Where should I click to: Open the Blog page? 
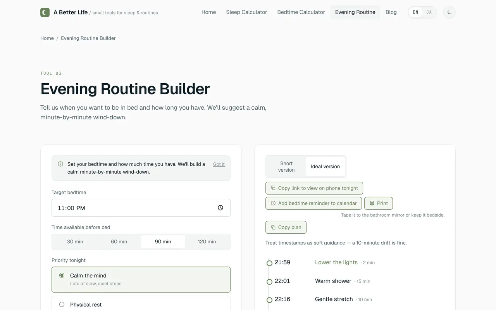(391, 12)
